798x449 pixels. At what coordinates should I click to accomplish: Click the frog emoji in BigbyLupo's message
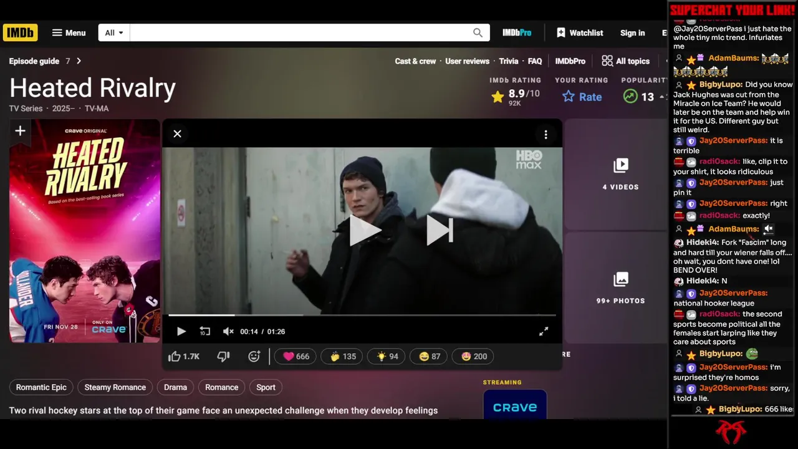coord(752,354)
